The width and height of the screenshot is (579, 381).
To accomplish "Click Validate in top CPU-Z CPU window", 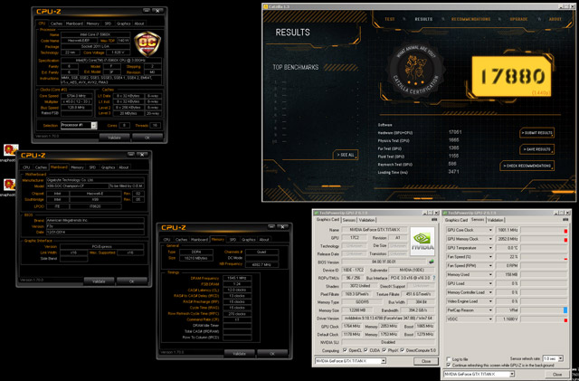I will click(x=114, y=138).
